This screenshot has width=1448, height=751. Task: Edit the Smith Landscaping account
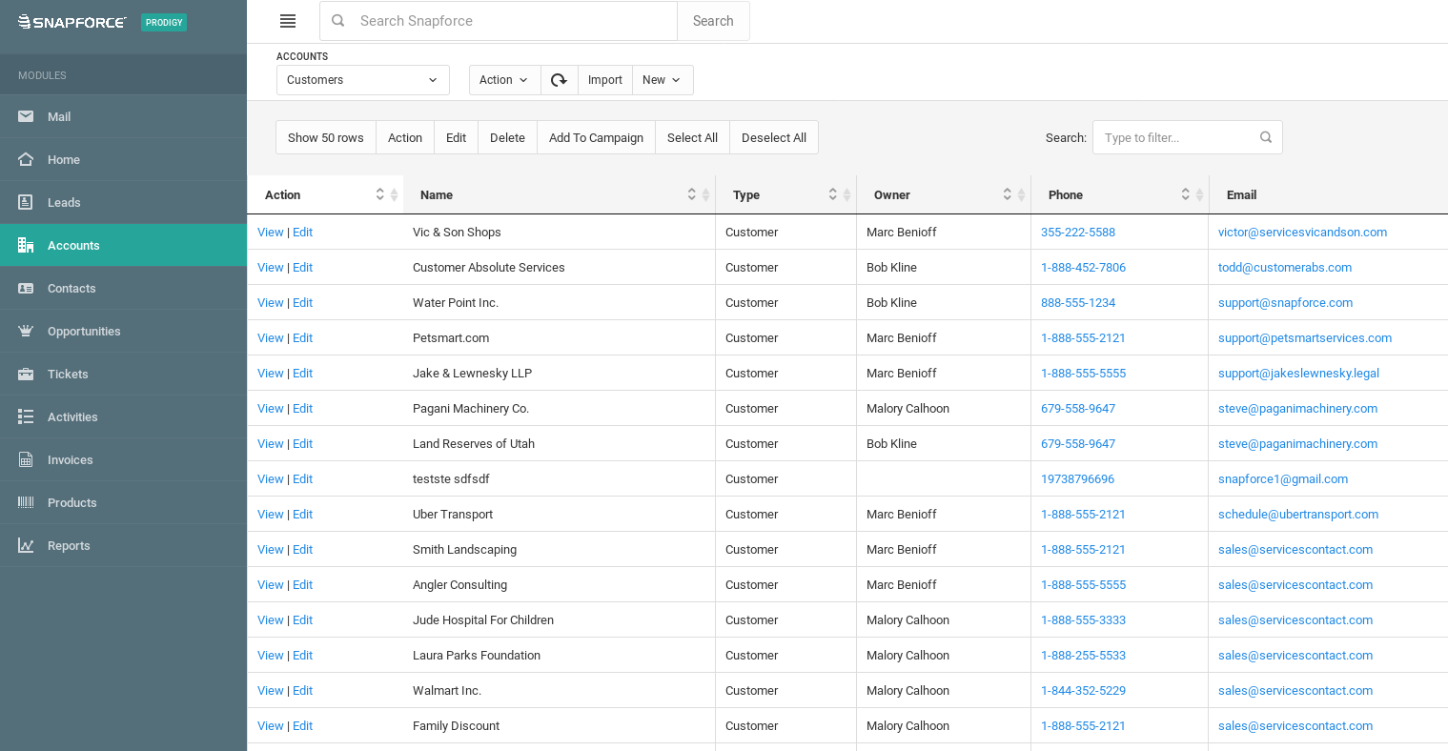tap(303, 549)
